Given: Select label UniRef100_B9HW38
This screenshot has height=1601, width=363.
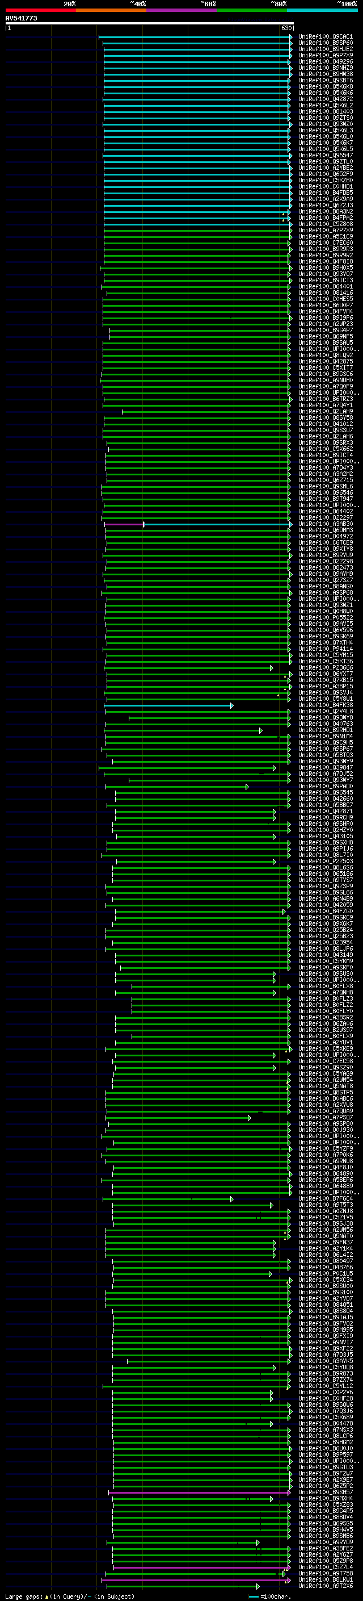Looking at the screenshot, I should tap(325, 74).
